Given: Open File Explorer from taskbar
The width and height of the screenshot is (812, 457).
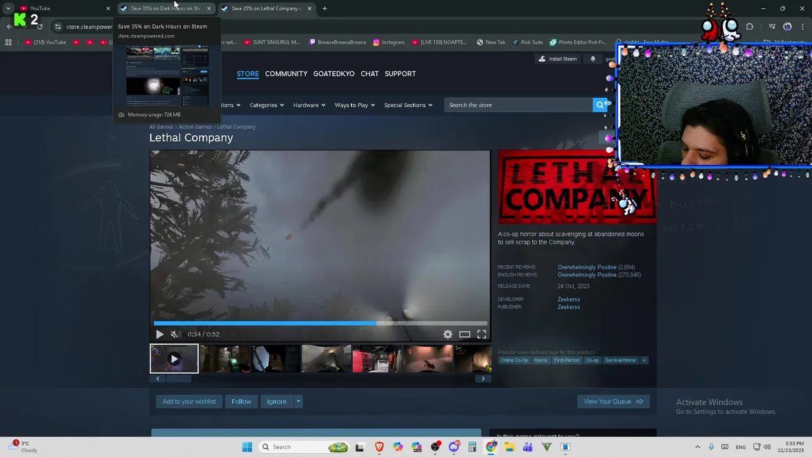Looking at the screenshot, I should coord(509,447).
